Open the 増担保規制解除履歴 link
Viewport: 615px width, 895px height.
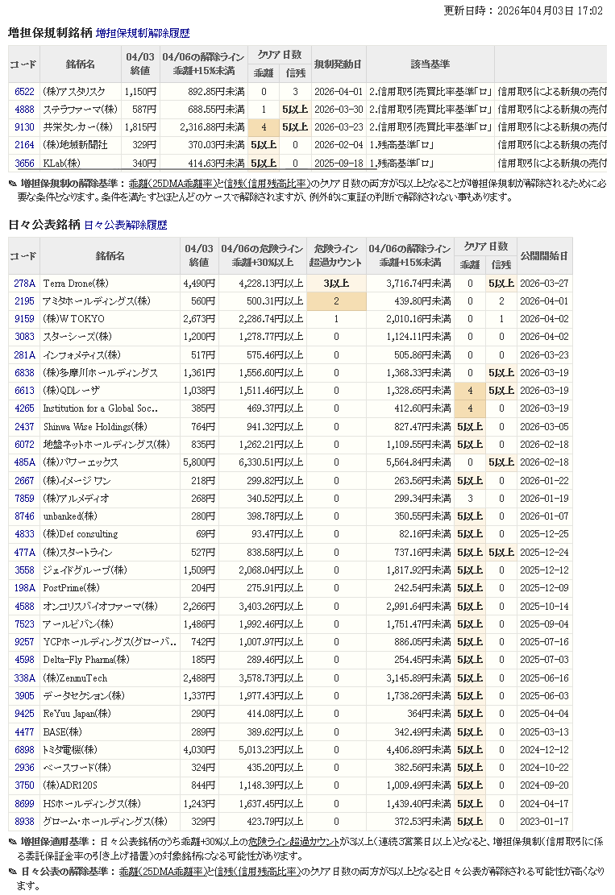tap(143, 34)
